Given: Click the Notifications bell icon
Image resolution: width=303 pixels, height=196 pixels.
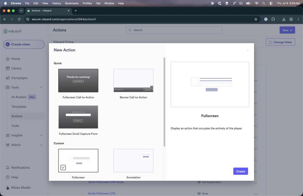Looking at the screenshot, I should [x=8, y=168].
